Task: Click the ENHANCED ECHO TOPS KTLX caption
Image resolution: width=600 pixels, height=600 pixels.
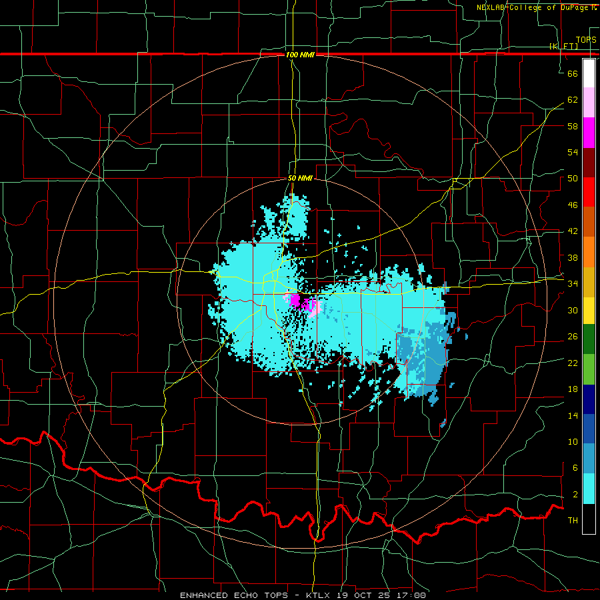Action: (303, 595)
